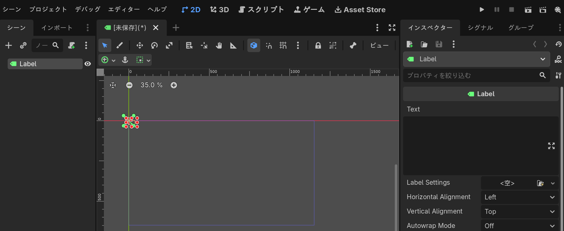
Task: Select the Pan Mode hand tool
Action: point(219,45)
